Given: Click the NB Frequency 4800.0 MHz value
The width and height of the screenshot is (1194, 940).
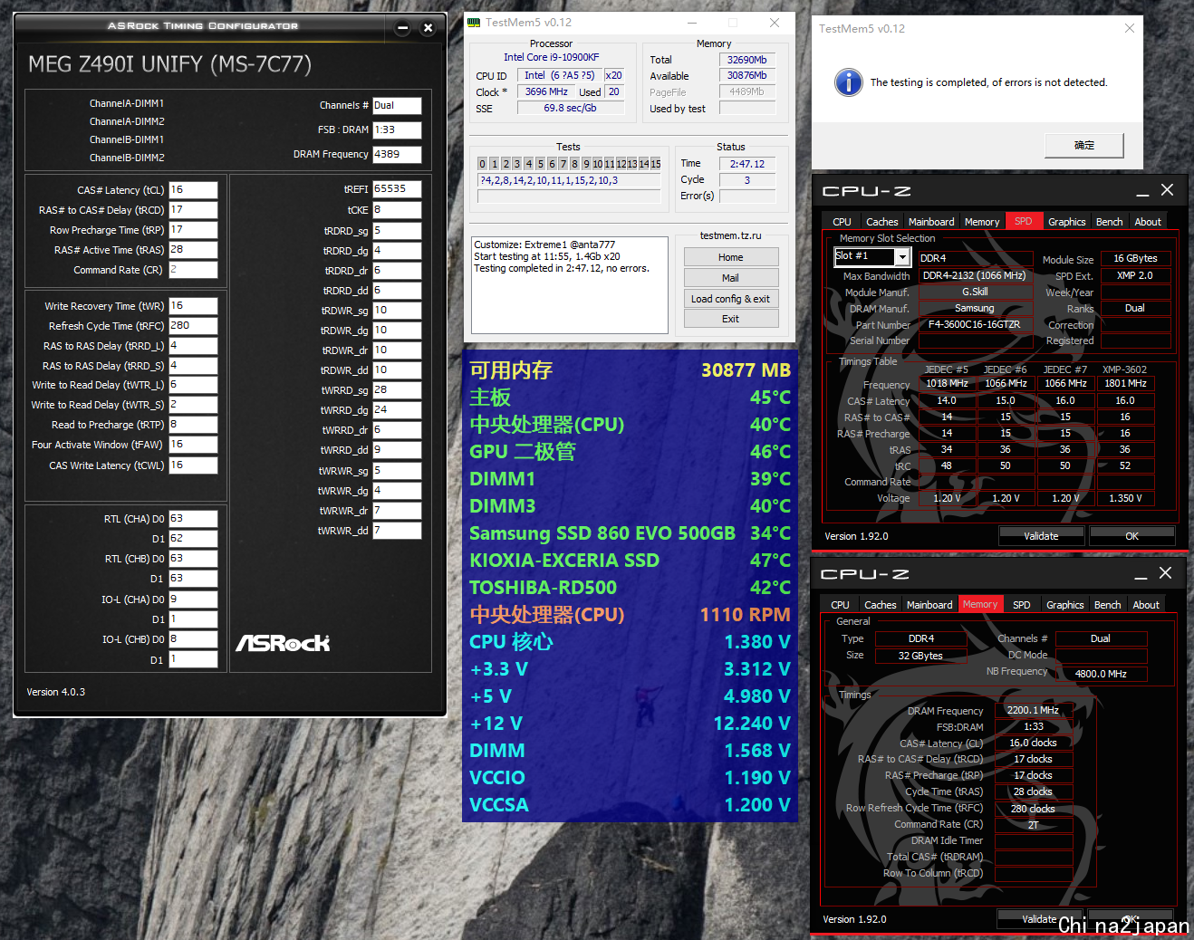Looking at the screenshot, I should [x=1101, y=674].
